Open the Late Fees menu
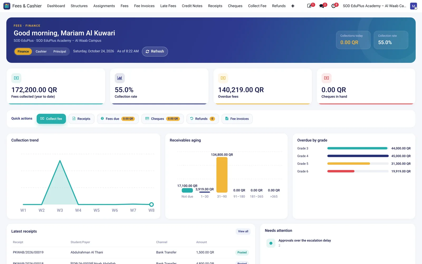Viewport: 422px width, 264px height. 168,6
